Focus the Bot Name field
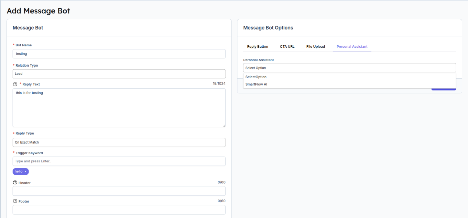Screen dimensions: 469x218 (x=119, y=54)
